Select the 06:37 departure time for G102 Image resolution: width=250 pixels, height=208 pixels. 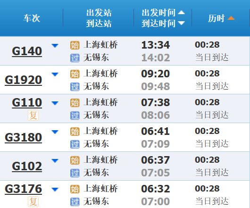click(156, 160)
